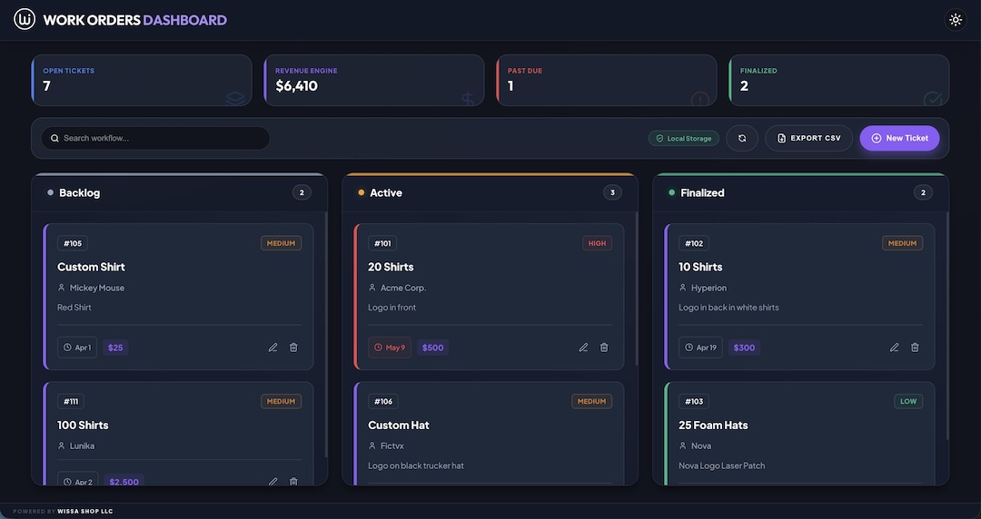Create a New Ticket
Viewport: 981px width, 519px height.
tap(899, 138)
